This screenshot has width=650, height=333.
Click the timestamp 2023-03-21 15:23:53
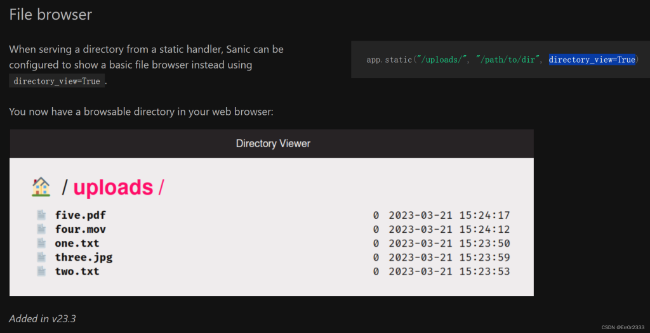click(x=449, y=271)
